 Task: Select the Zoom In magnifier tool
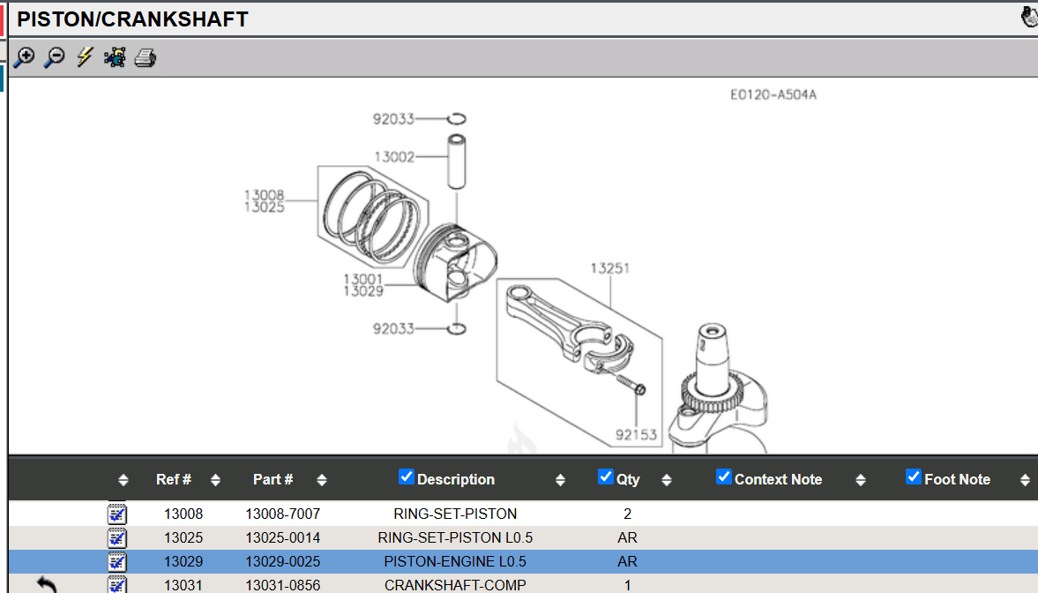pyautogui.click(x=24, y=56)
